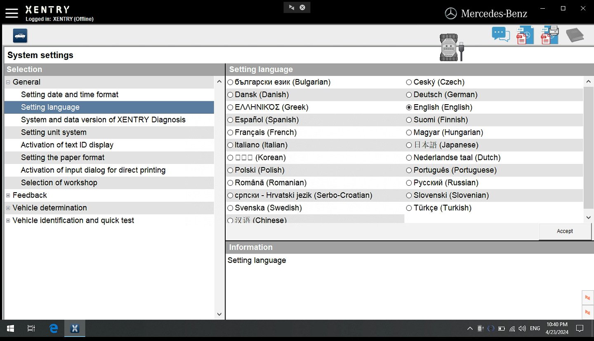Click the Mercedes-Benz star logo
Screen dimensions: 594x341
[x=451, y=14]
